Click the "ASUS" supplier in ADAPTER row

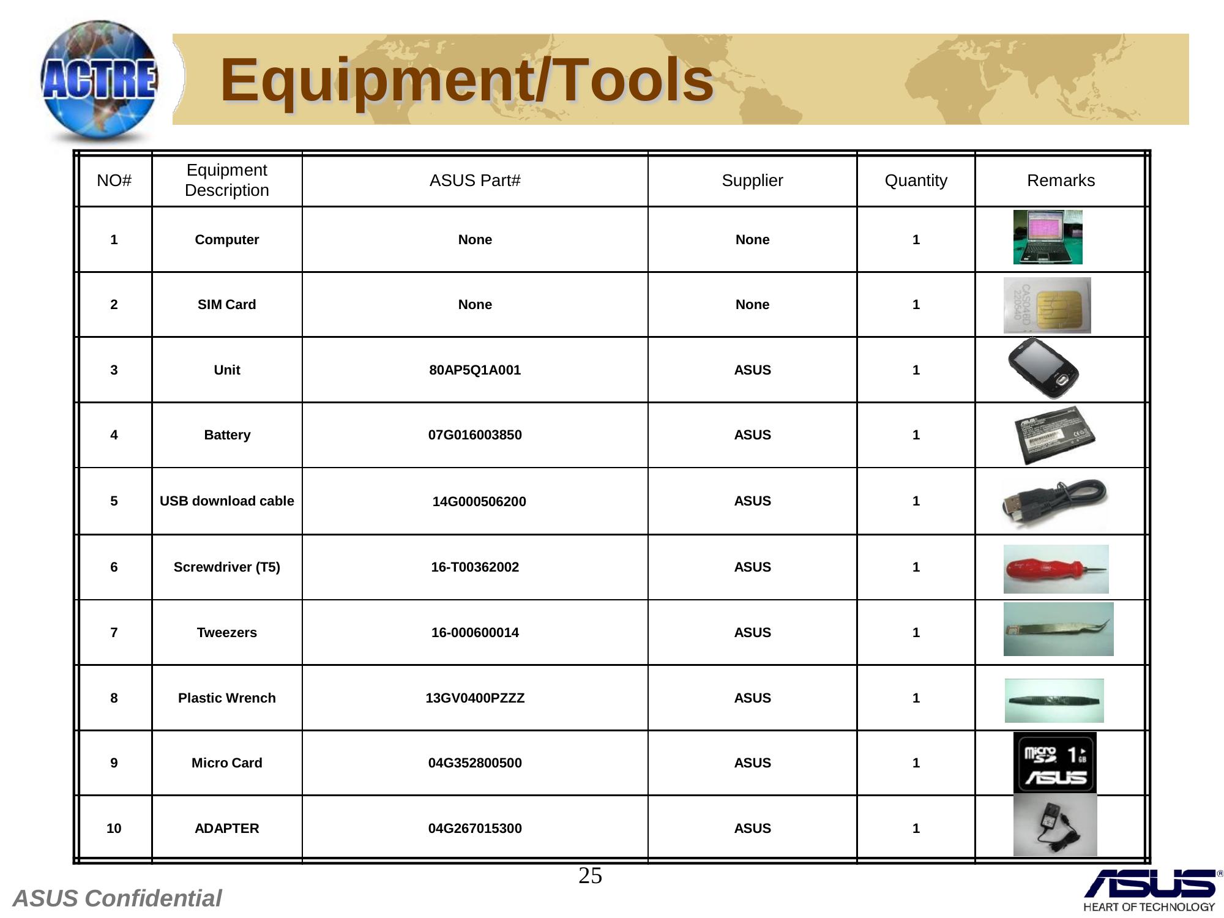752,829
